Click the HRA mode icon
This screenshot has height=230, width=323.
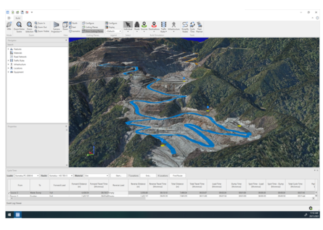[9, 26]
